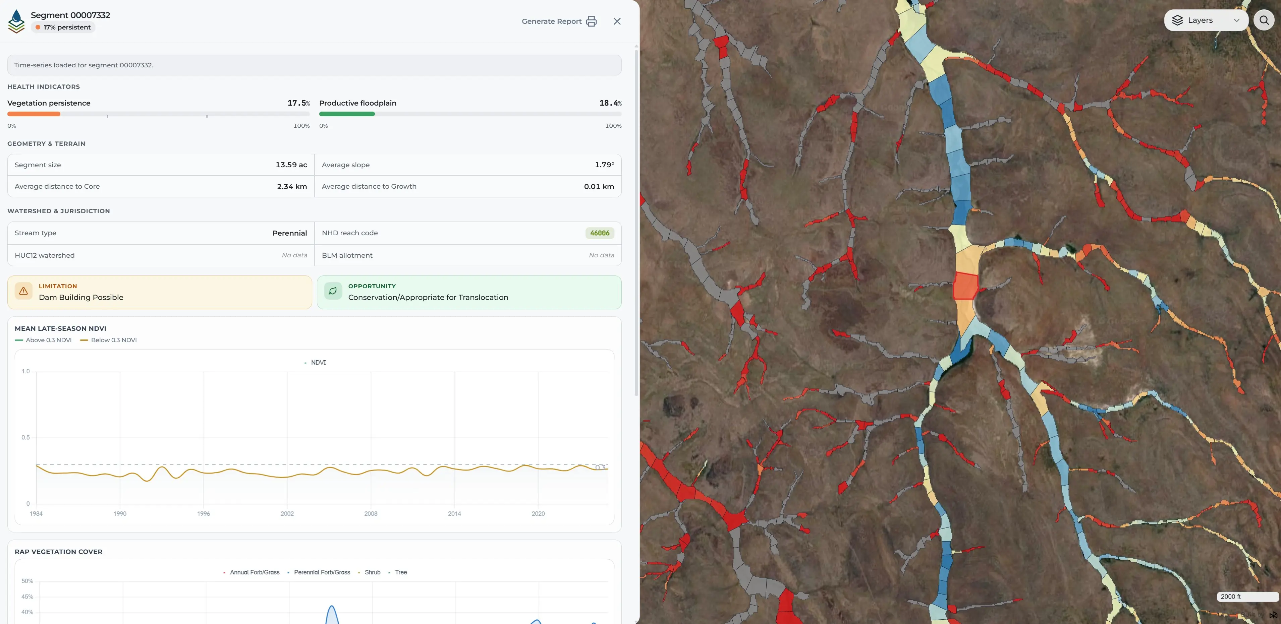Click the 0.3 threshold label on NDVI chart

coord(601,467)
